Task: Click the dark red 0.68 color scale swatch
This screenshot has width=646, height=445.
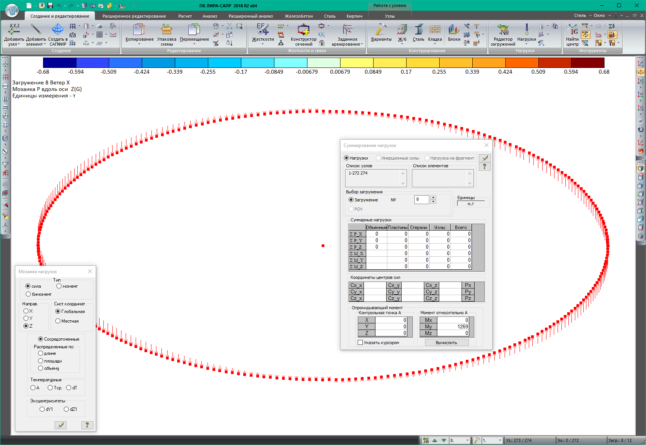Action: 588,63
